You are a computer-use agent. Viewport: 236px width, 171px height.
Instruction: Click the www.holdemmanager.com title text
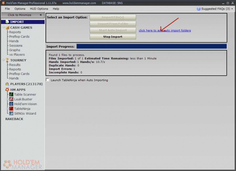(79, 3)
